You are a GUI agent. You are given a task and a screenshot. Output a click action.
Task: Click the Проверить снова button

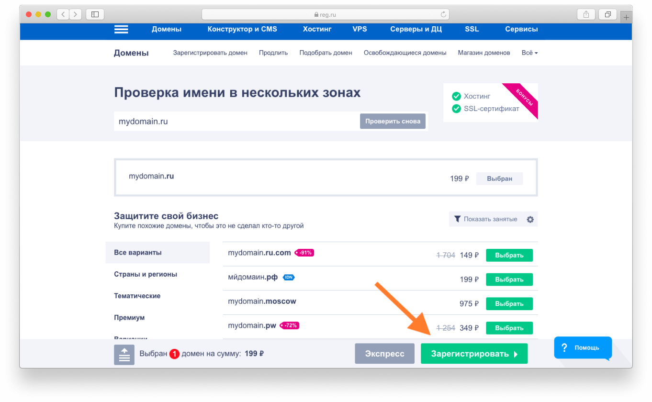point(393,121)
